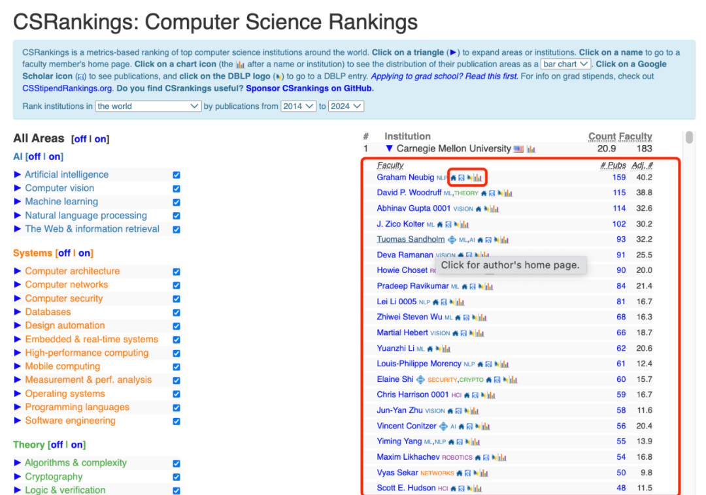Viewport: 706px width, 495px height.
Task: Open Yuanzhi Li's faculty page link
Action: (395, 349)
